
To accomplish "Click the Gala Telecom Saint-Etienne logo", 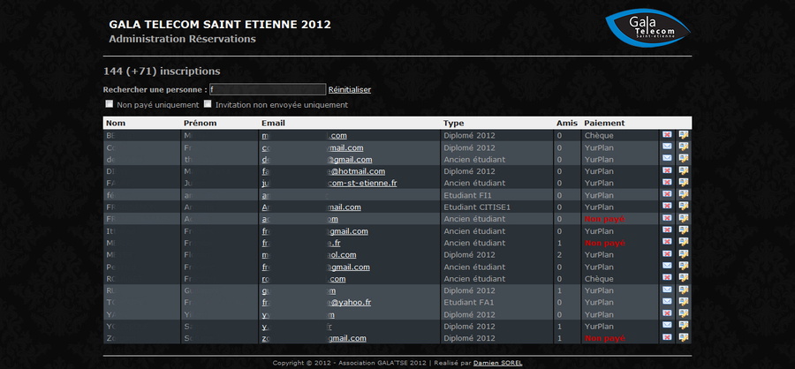I will coord(648,28).
